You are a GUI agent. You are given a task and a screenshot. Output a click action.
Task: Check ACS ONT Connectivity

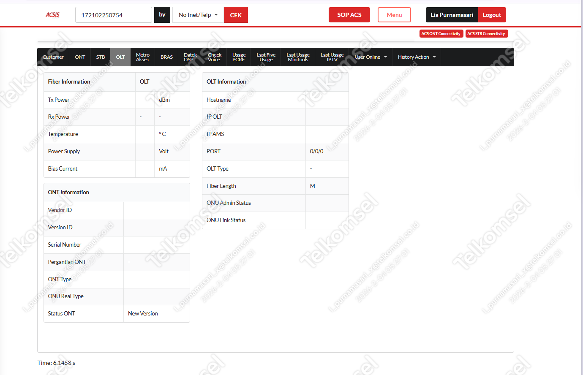pyautogui.click(x=441, y=34)
